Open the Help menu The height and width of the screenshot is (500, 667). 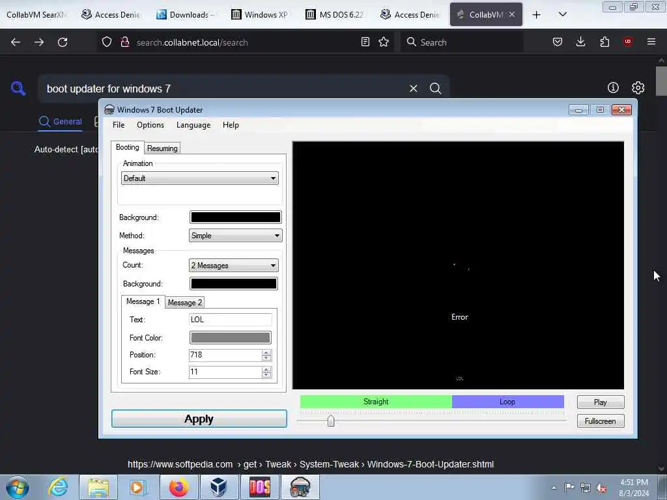pos(231,125)
